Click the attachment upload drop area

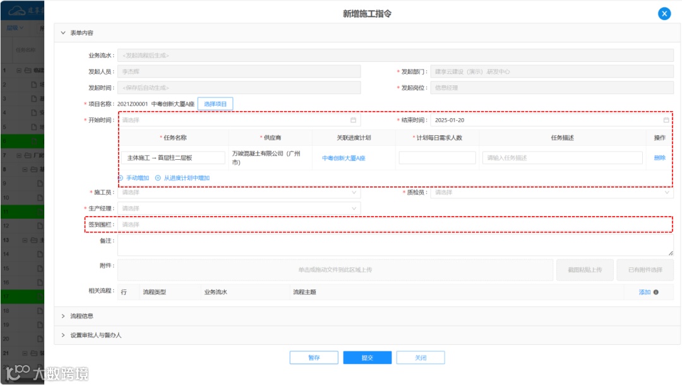(x=335, y=270)
